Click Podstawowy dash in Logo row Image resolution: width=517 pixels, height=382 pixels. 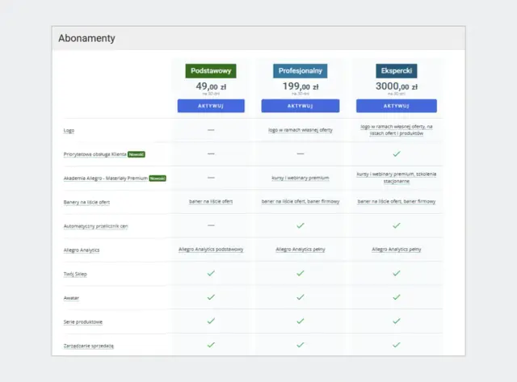click(x=211, y=130)
